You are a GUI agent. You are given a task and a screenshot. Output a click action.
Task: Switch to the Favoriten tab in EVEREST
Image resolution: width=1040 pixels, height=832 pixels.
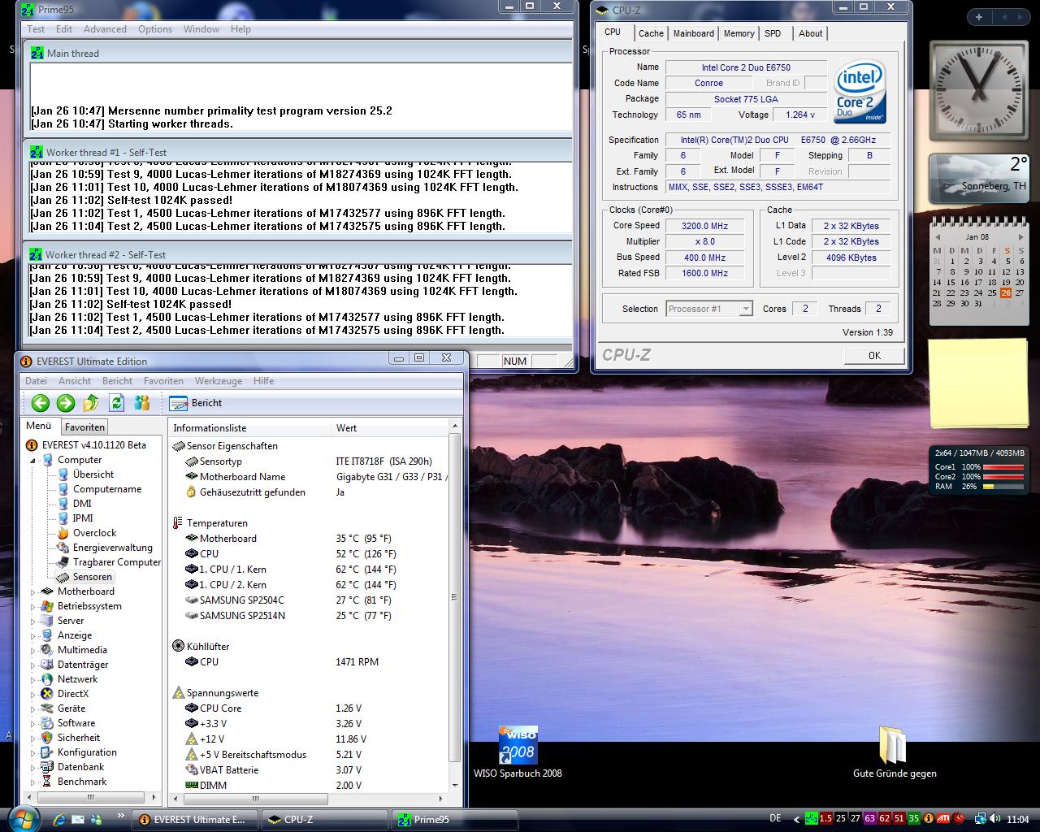pos(84,427)
